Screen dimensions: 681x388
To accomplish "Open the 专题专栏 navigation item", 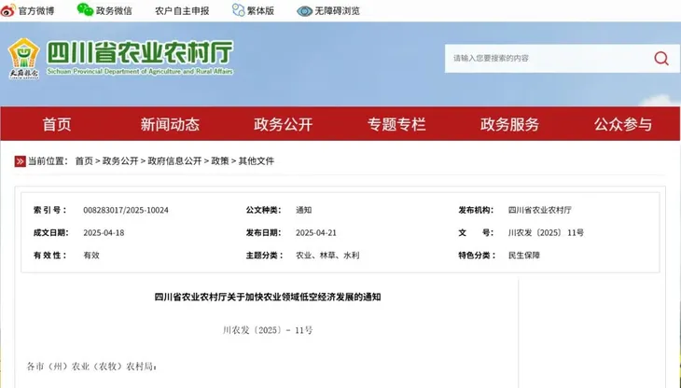I will (x=396, y=124).
